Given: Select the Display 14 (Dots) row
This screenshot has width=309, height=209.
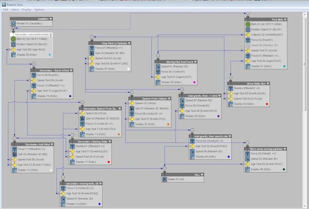Looking at the screenshot, I should click(x=81, y=204).
